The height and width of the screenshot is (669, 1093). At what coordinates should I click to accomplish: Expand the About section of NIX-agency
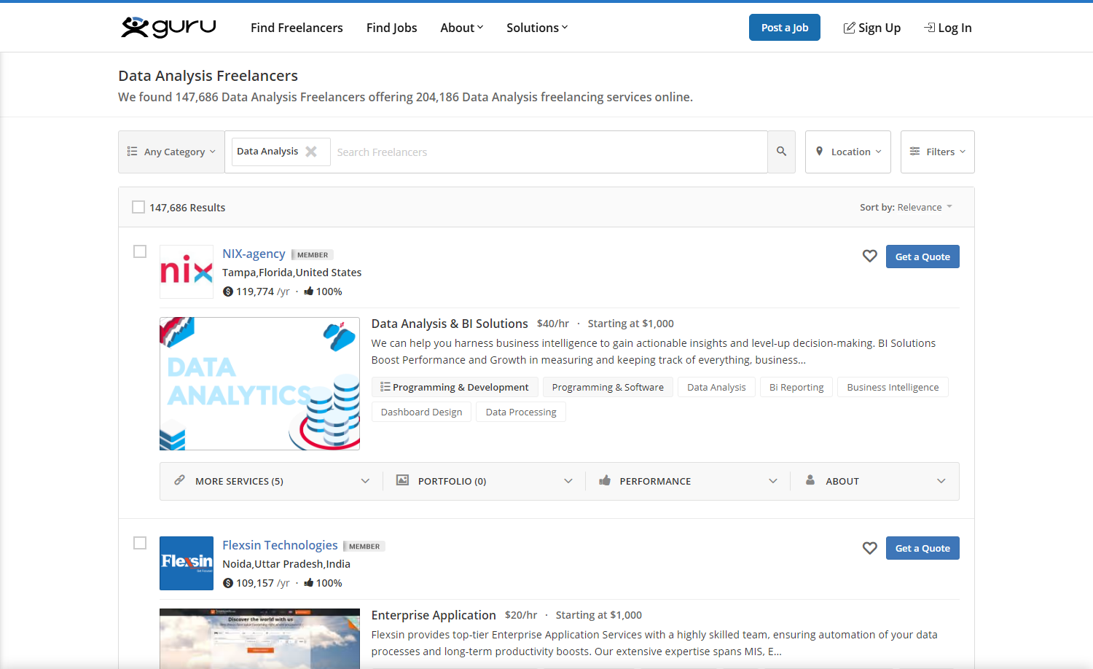pos(875,481)
